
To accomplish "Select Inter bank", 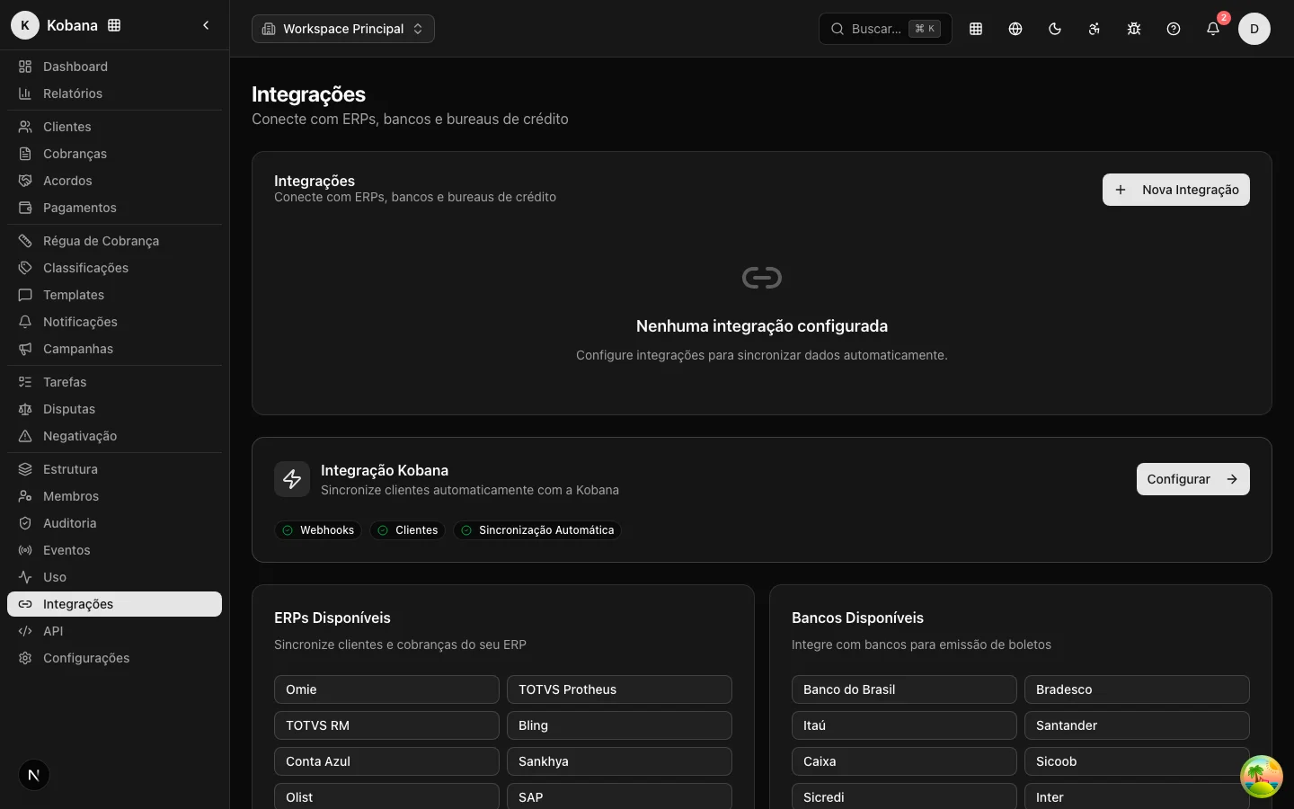I will point(1137,796).
